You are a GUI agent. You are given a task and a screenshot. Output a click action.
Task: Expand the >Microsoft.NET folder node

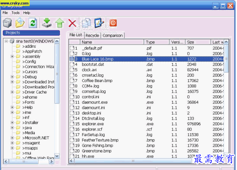[12, 138]
